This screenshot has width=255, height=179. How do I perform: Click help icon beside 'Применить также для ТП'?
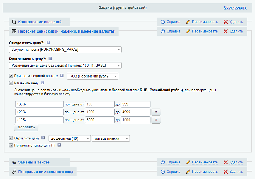[x=59, y=146]
